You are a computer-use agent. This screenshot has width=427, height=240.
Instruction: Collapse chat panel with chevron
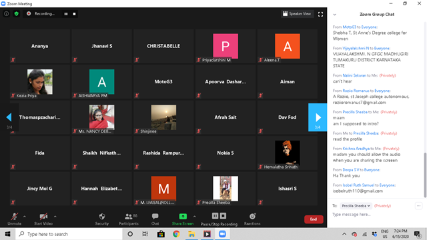tap(335, 15)
